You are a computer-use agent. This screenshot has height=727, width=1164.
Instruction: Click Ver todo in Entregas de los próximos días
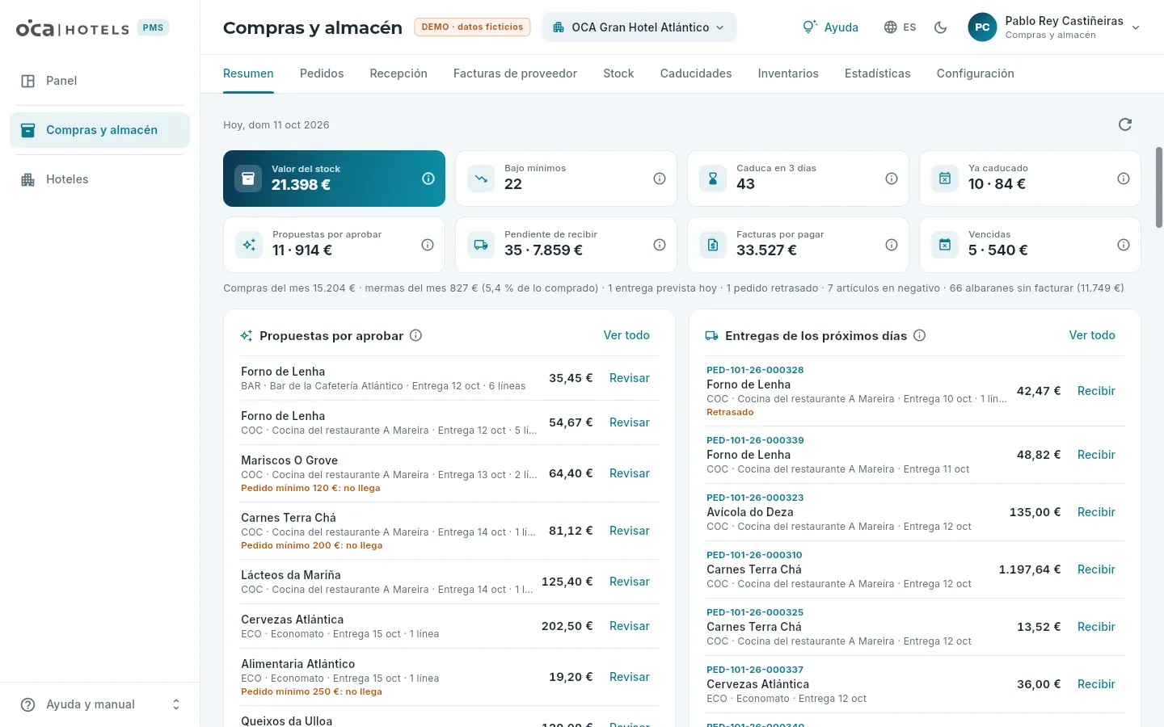[1092, 335]
